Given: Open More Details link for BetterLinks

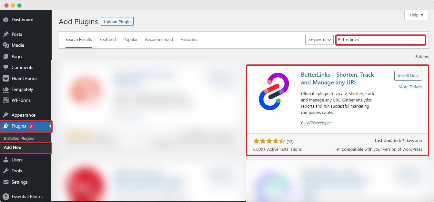Looking at the screenshot, I should (x=410, y=87).
